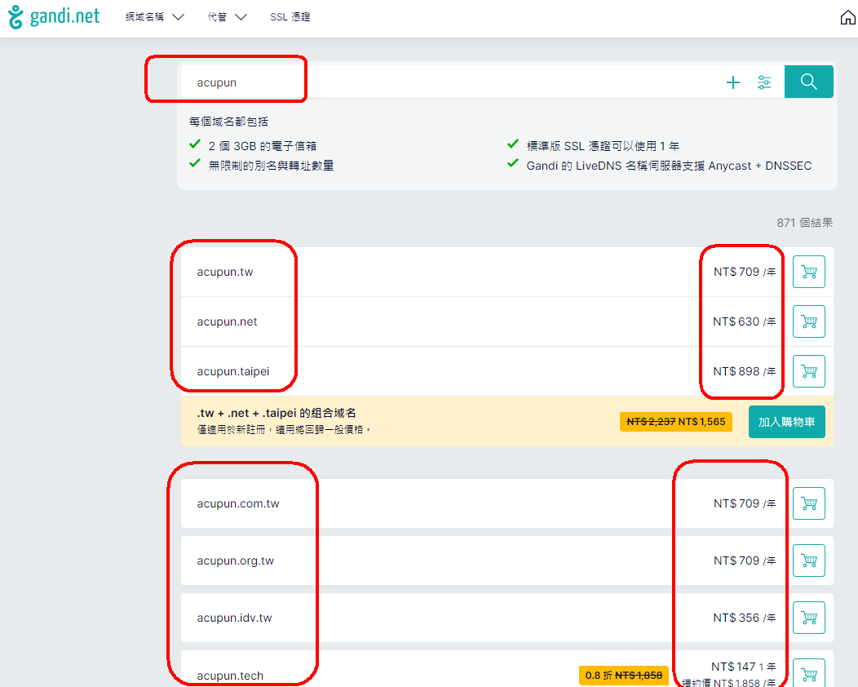Click the NT$ 356 /年 price
Image resolution: width=858 pixels, height=687 pixels.
click(744, 618)
